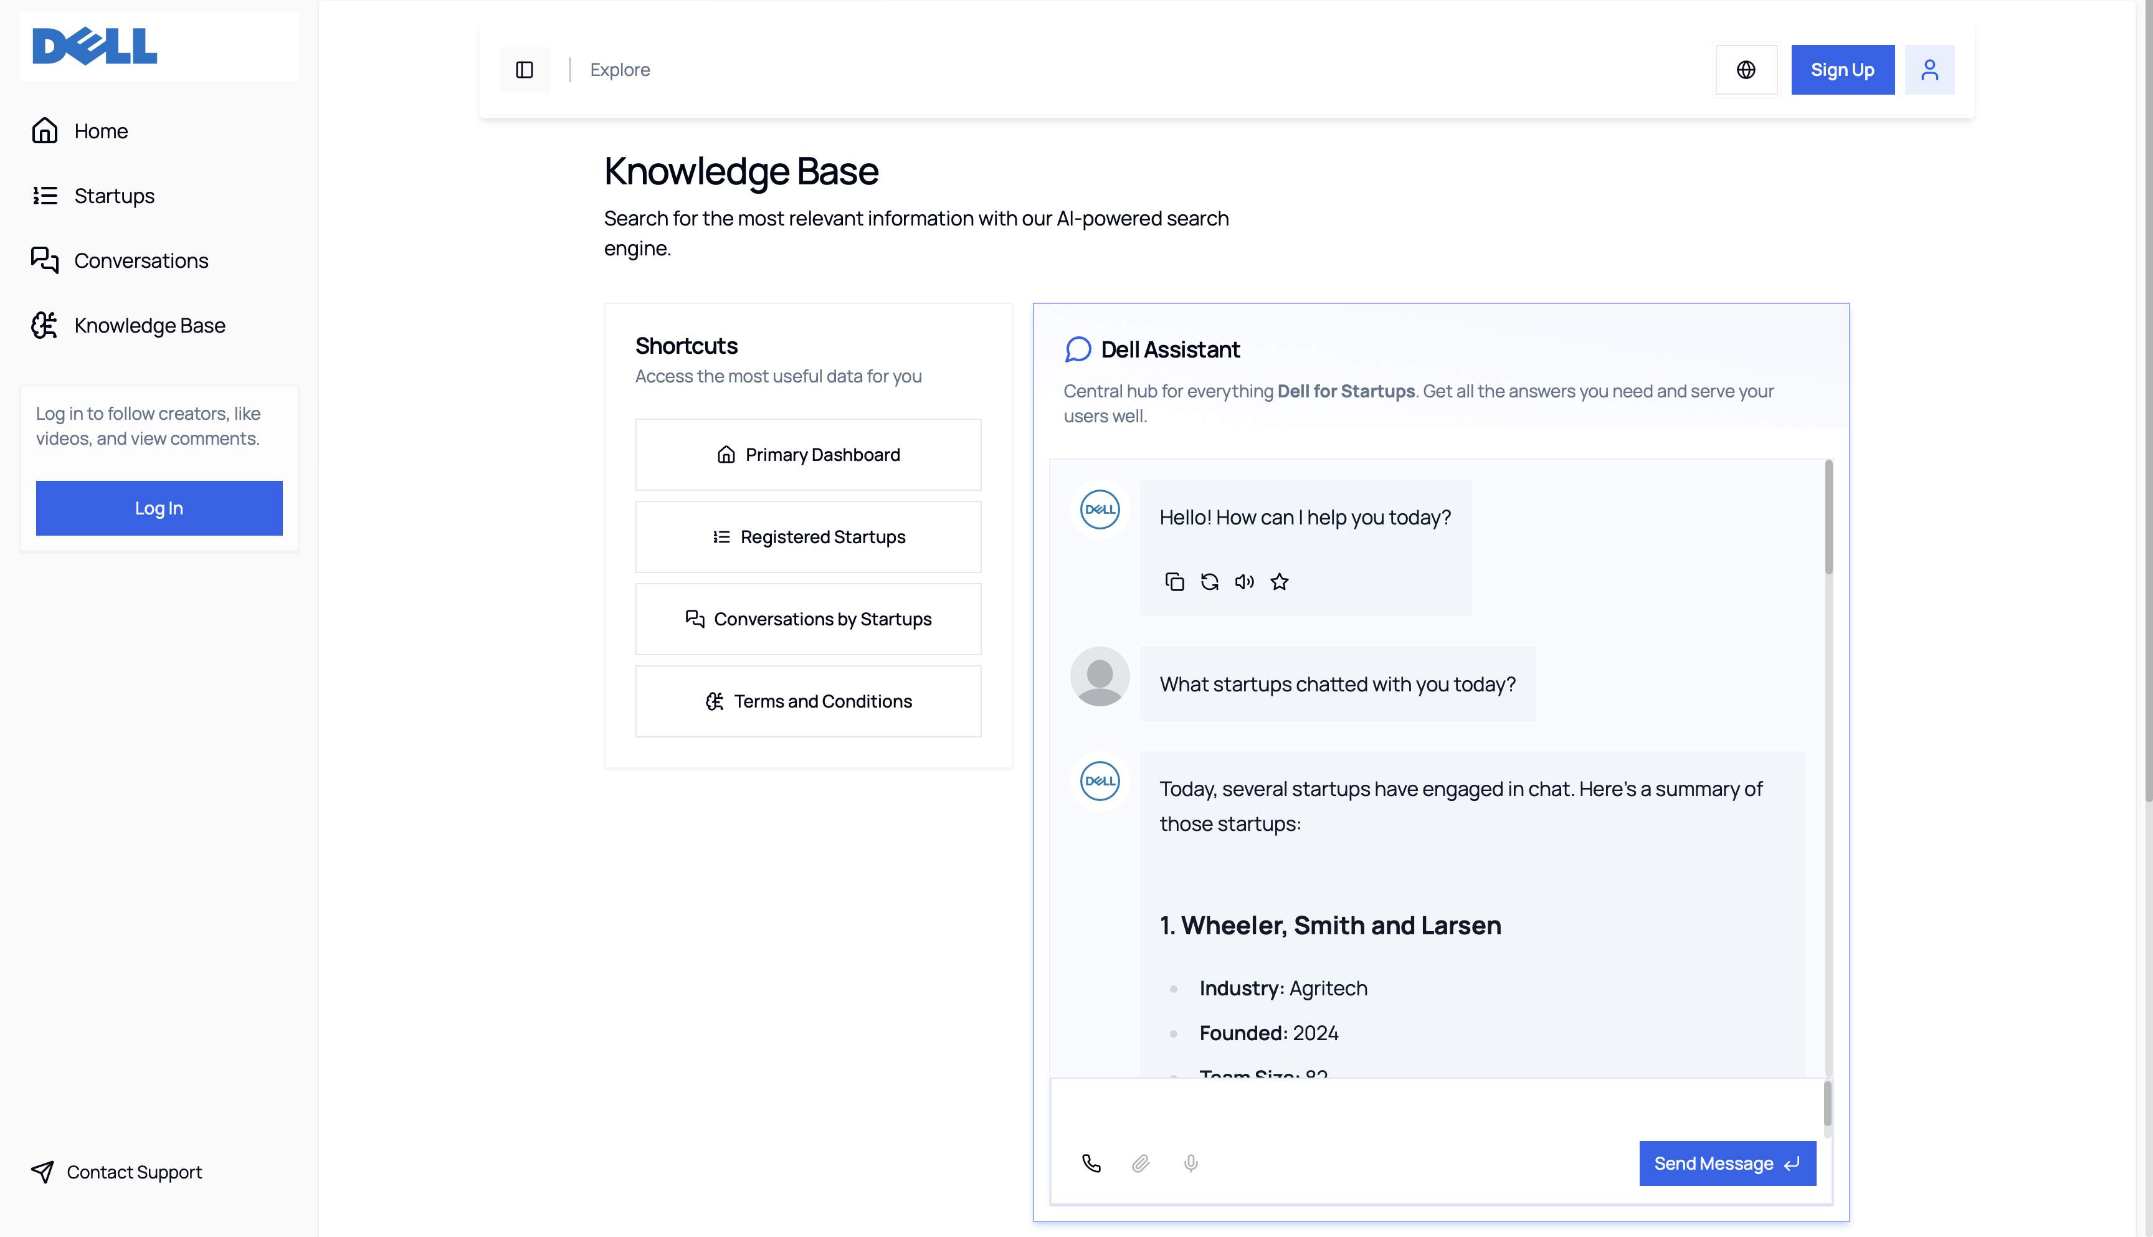
Task: Open Conversations in the sidebar
Action: point(141,261)
